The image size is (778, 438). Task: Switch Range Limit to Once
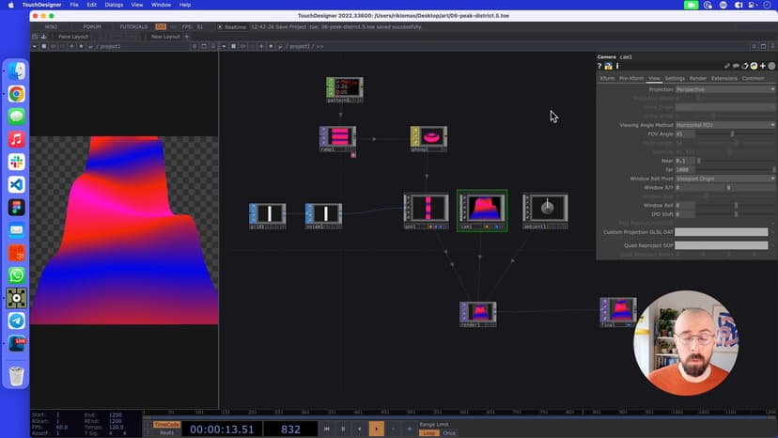point(448,433)
